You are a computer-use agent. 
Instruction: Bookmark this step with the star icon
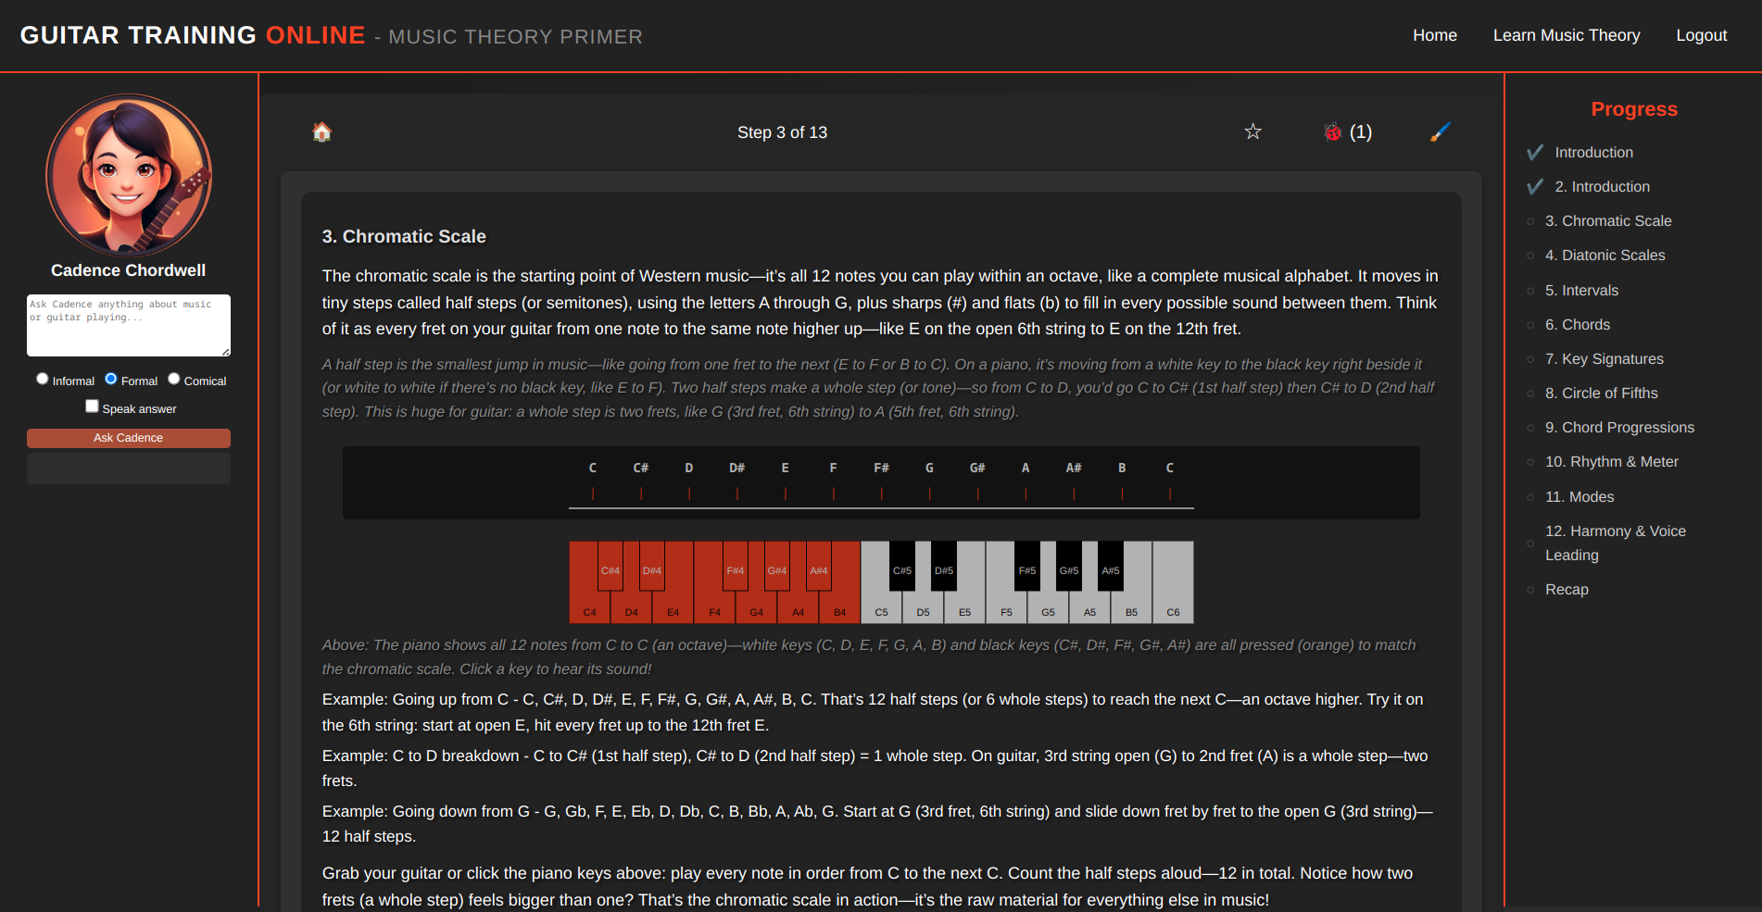(1253, 131)
